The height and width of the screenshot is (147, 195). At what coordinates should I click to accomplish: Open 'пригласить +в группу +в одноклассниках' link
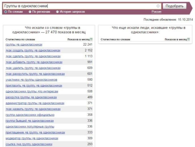34,85
